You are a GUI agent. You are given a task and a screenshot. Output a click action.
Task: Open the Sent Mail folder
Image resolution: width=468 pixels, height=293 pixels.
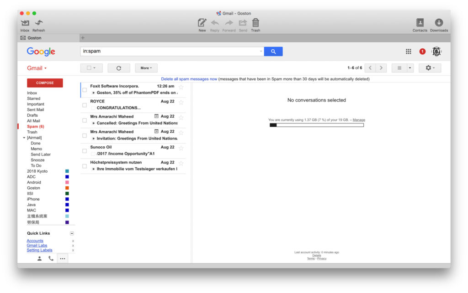pos(35,110)
